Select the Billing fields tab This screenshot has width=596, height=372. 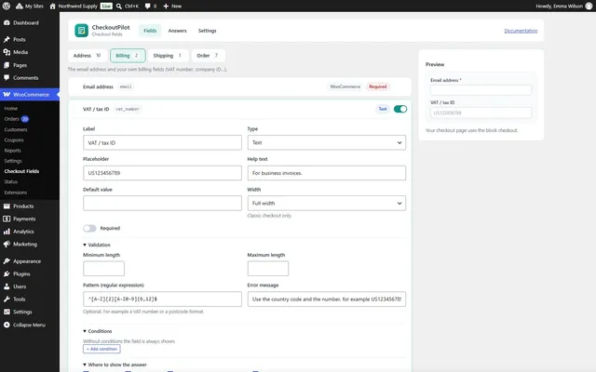[x=128, y=56]
